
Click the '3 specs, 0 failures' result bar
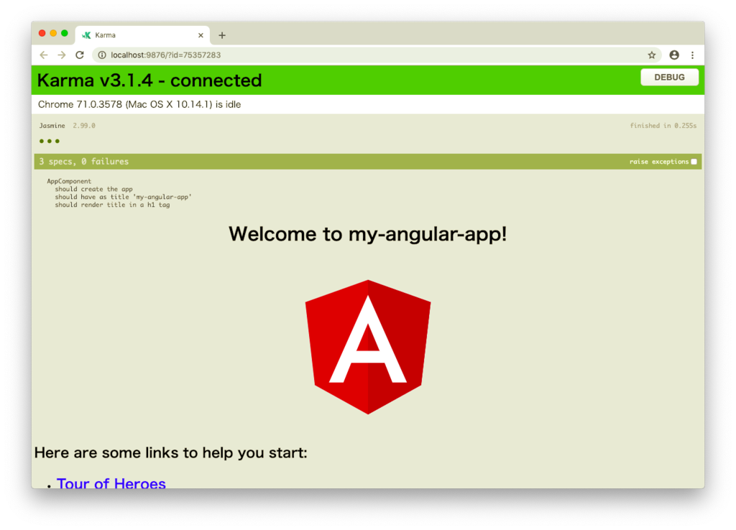click(367, 162)
